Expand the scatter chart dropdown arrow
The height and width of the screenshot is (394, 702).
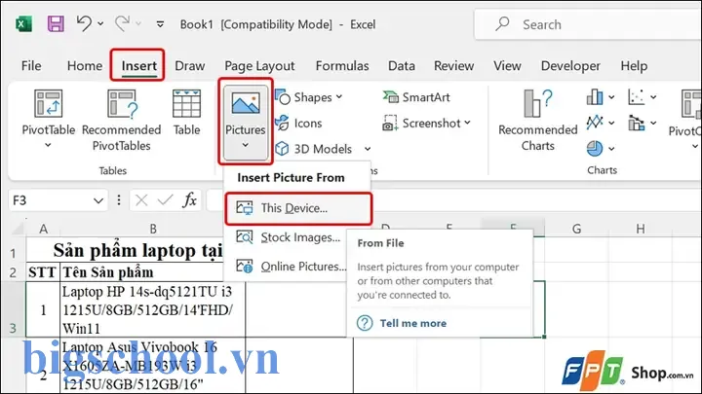coord(653,97)
